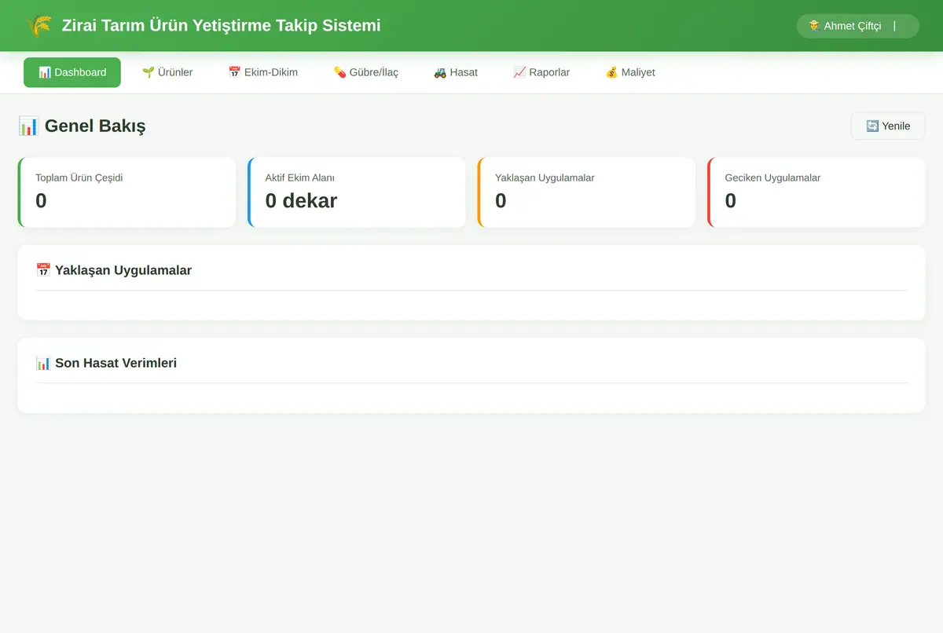Switch to the Maliyet tab
The height and width of the screenshot is (633, 943).
(x=630, y=72)
